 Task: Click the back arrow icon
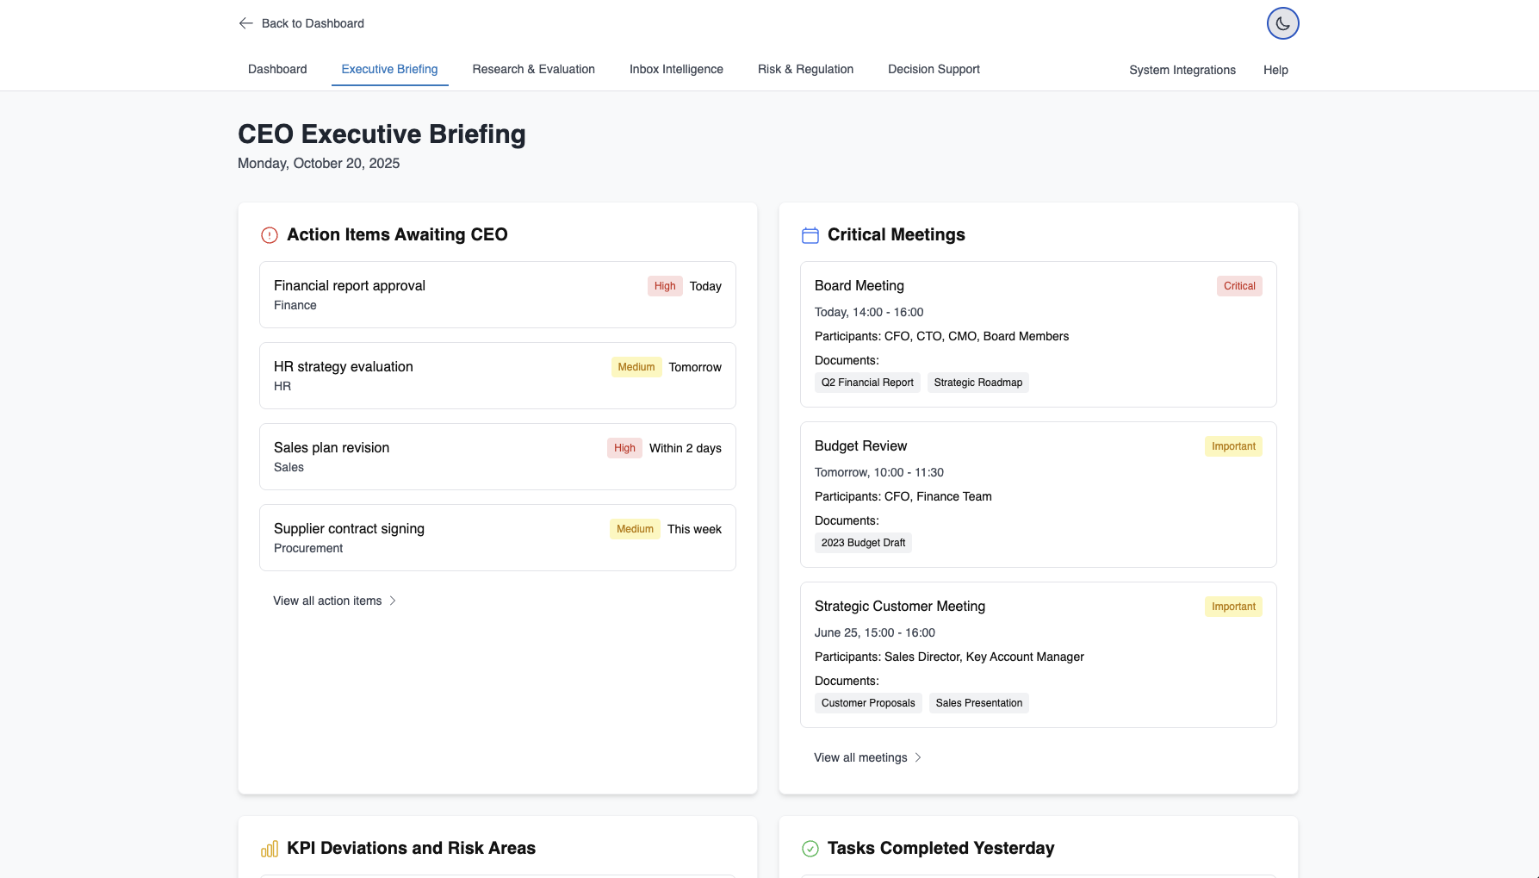click(x=245, y=23)
